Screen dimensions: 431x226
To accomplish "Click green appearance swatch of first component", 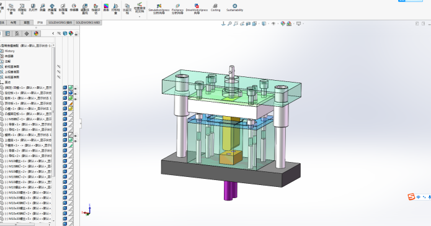I will click(71, 88).
